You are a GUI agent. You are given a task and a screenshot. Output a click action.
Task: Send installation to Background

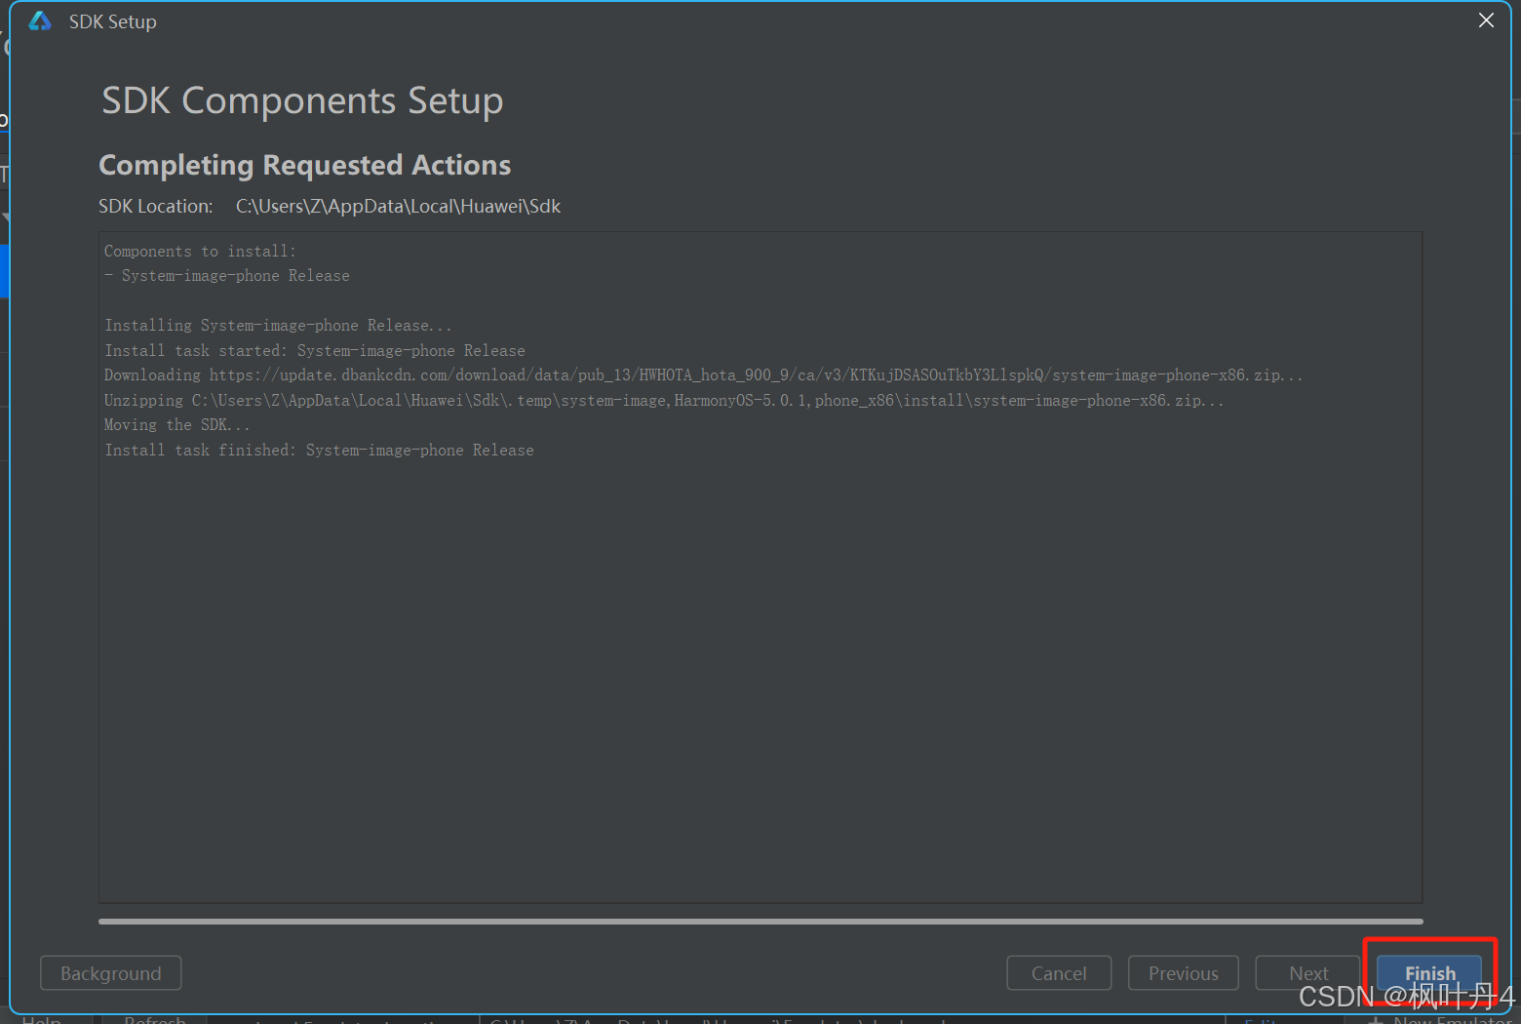(x=110, y=973)
